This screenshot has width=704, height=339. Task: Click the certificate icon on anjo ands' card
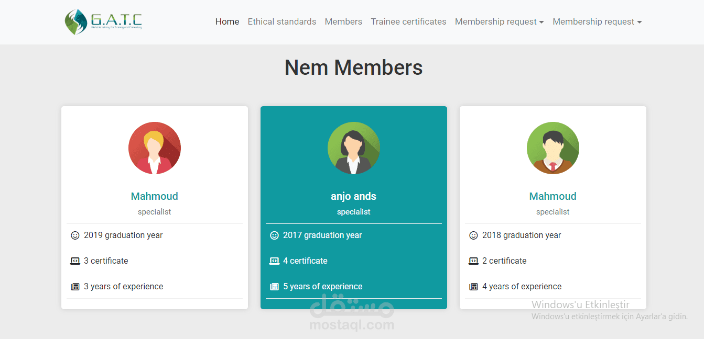click(274, 261)
